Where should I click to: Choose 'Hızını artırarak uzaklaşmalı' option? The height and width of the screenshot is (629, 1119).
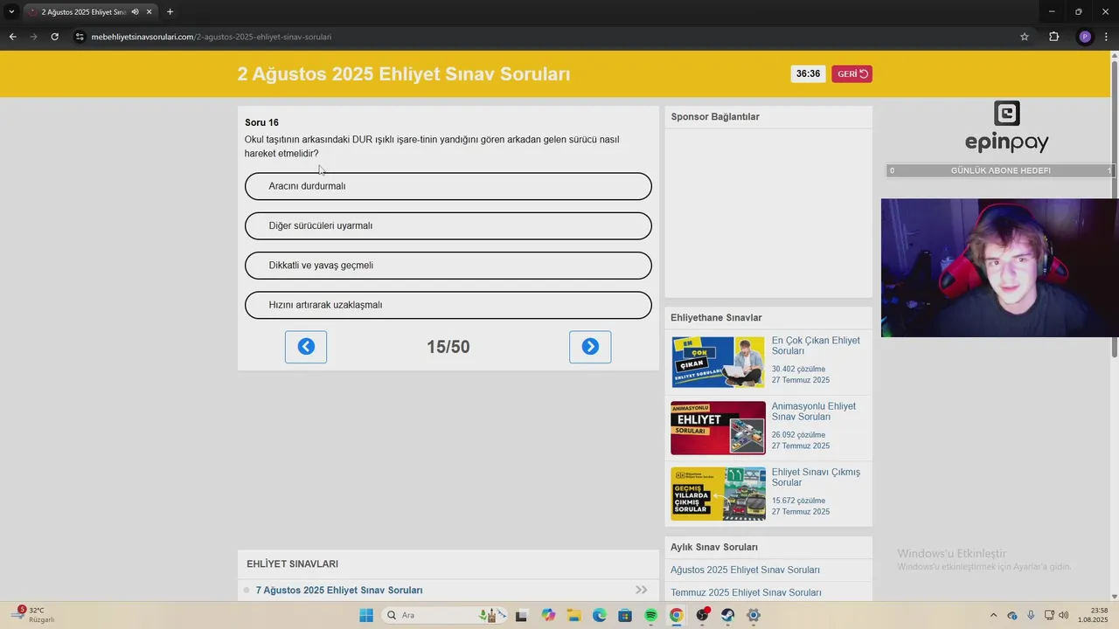448,305
